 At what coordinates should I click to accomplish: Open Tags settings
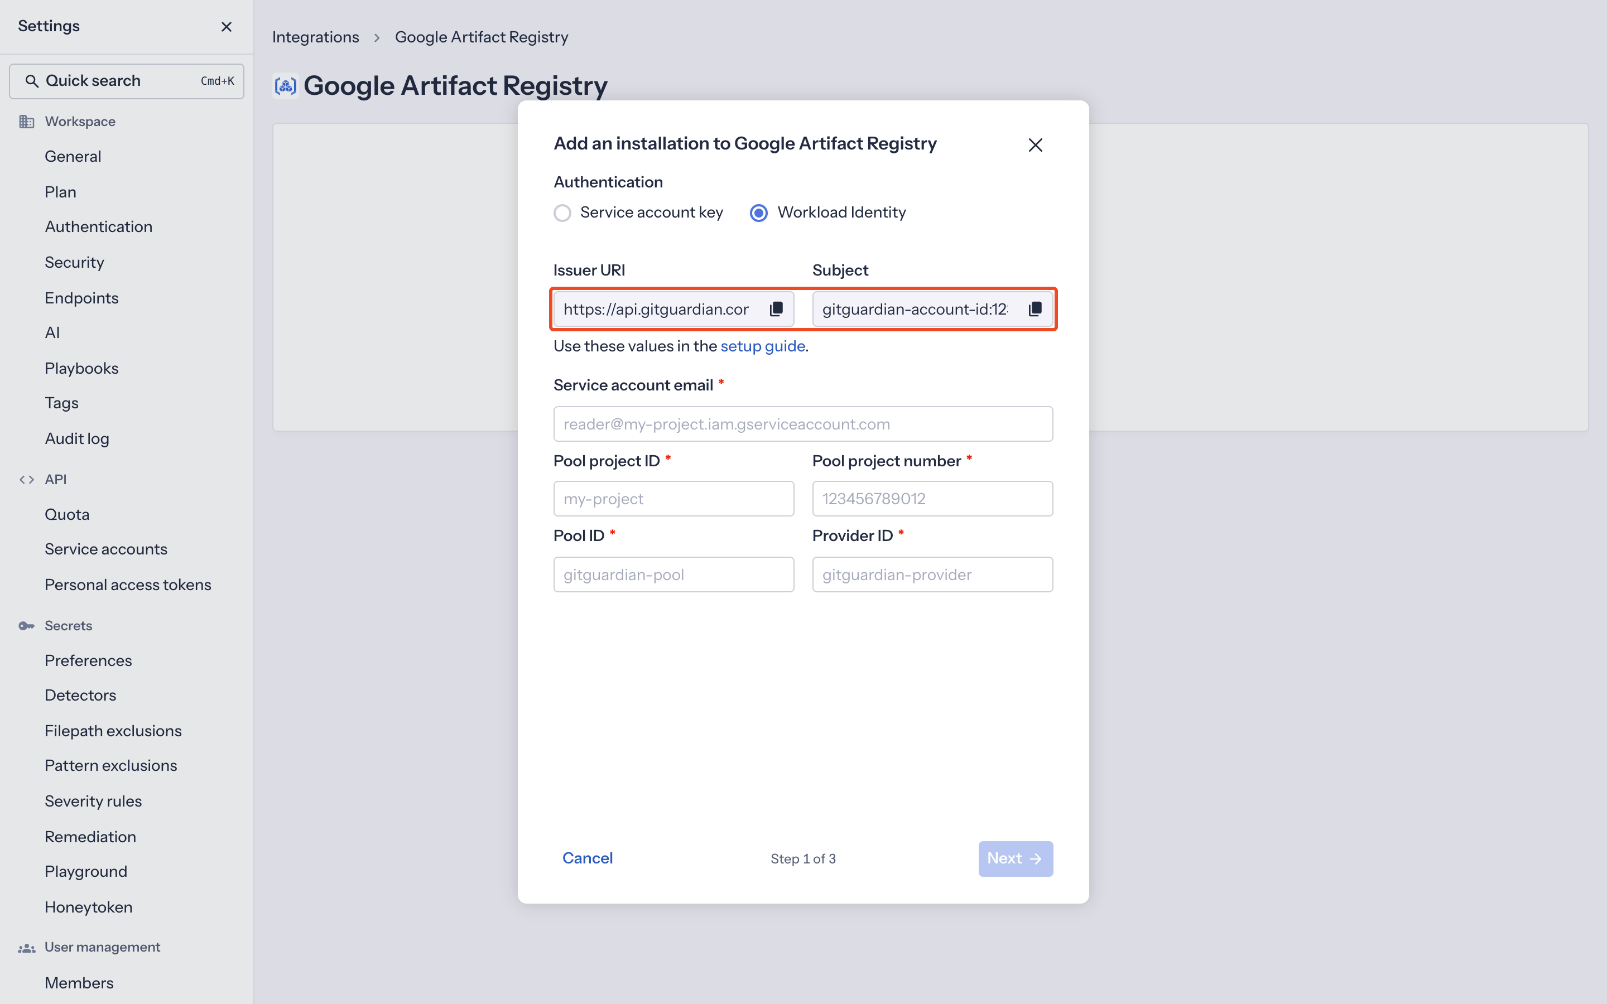(62, 403)
